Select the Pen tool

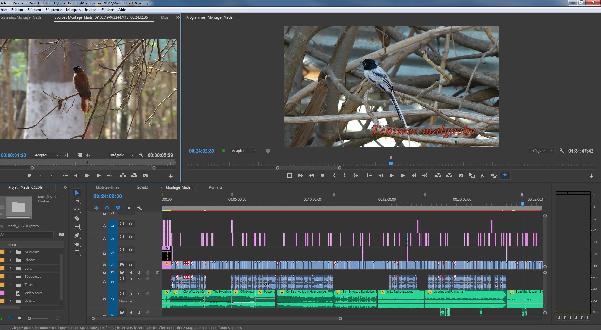[x=77, y=235]
